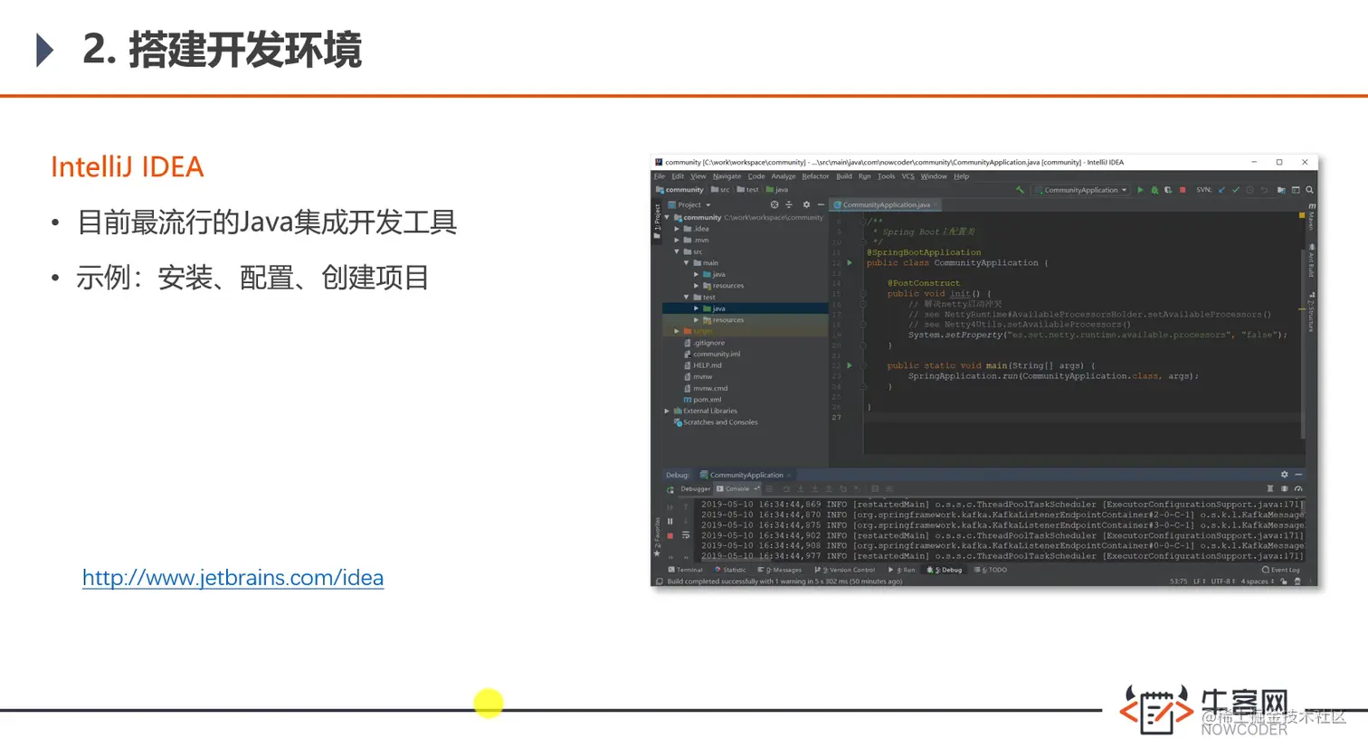Open Project panel settings gear
This screenshot has height=747, width=1368.
pos(806,204)
